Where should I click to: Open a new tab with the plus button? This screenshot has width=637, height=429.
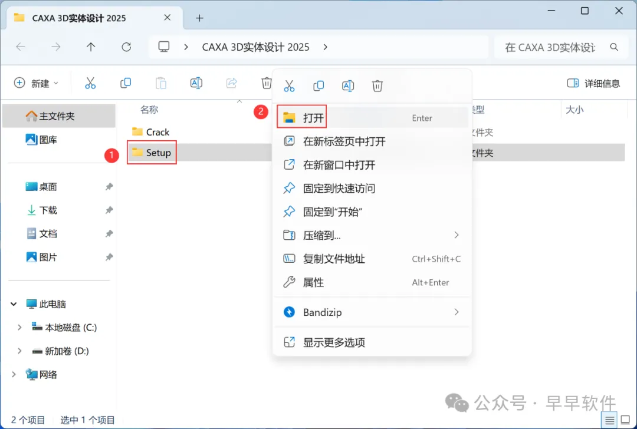(x=199, y=18)
